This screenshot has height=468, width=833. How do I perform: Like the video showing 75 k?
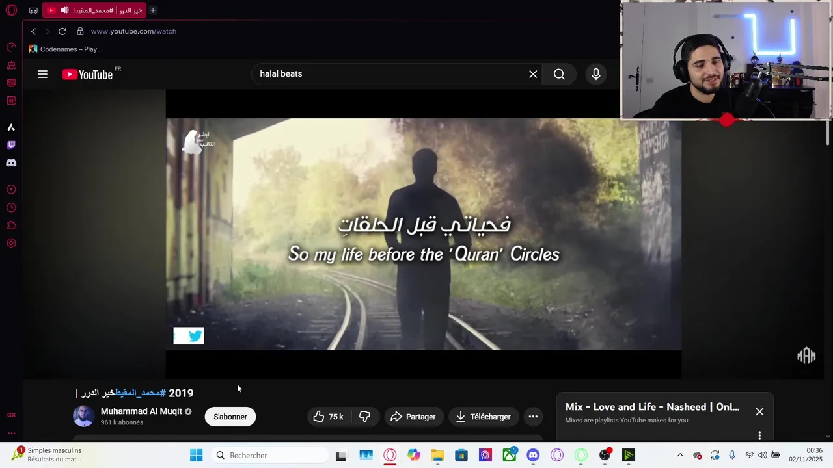pos(329,417)
